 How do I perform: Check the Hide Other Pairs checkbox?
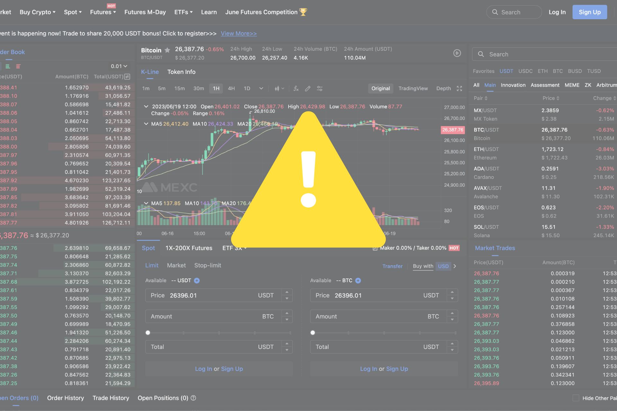[x=576, y=398]
